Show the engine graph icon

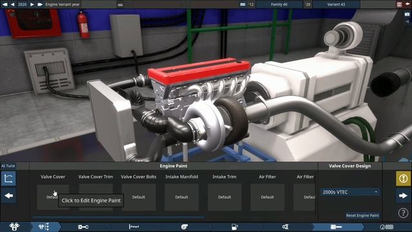click(x=8, y=179)
